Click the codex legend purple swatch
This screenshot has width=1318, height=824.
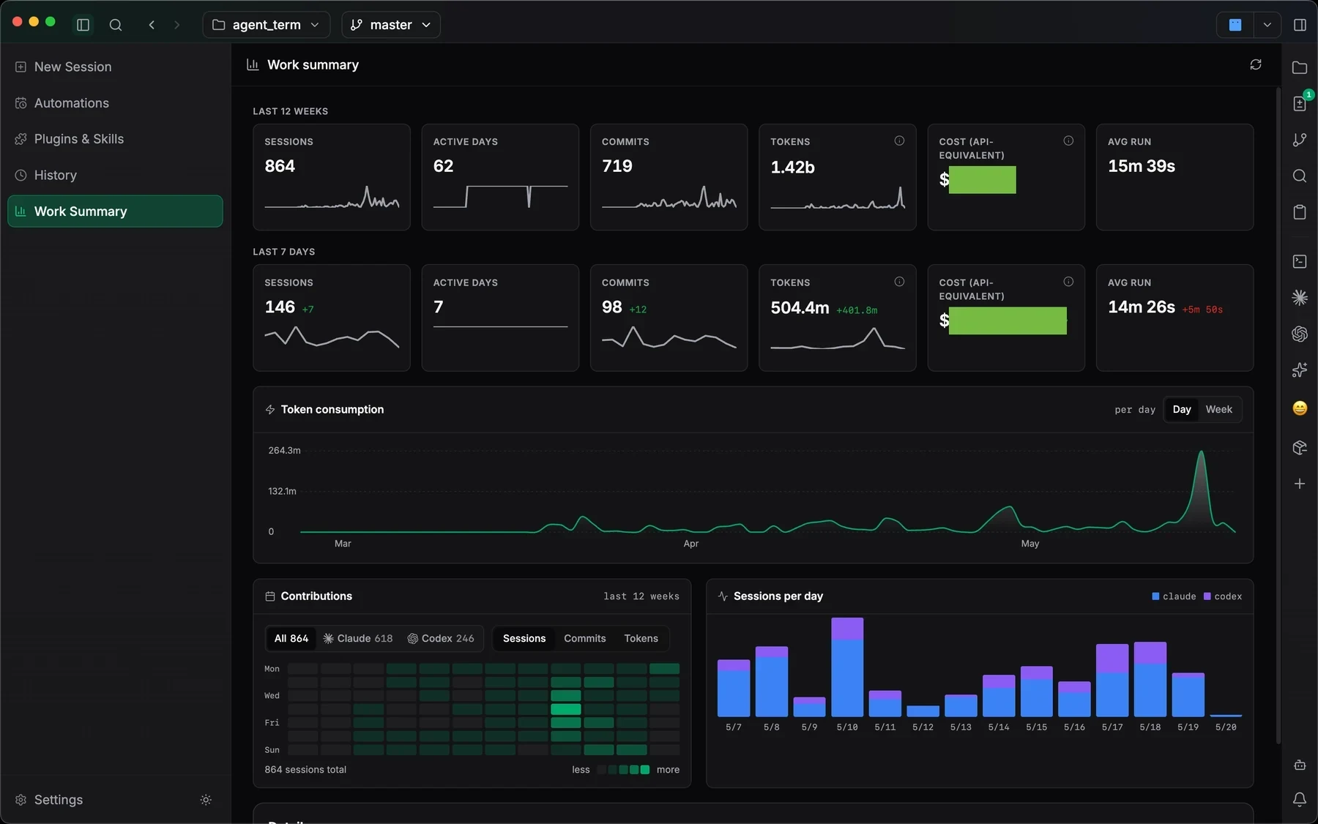coord(1207,596)
